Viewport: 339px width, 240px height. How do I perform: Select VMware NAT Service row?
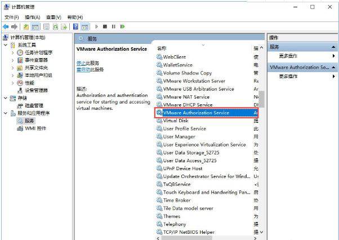point(207,97)
